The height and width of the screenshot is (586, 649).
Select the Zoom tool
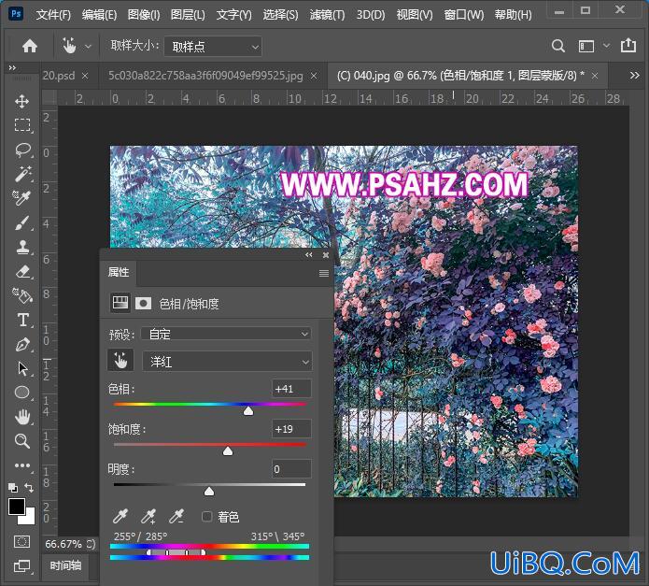pyautogui.click(x=22, y=441)
